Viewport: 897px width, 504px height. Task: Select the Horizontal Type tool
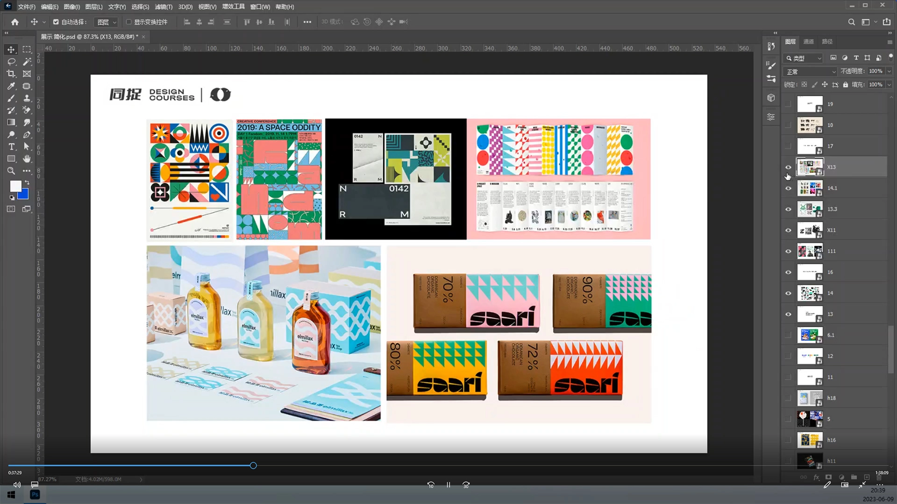click(11, 147)
